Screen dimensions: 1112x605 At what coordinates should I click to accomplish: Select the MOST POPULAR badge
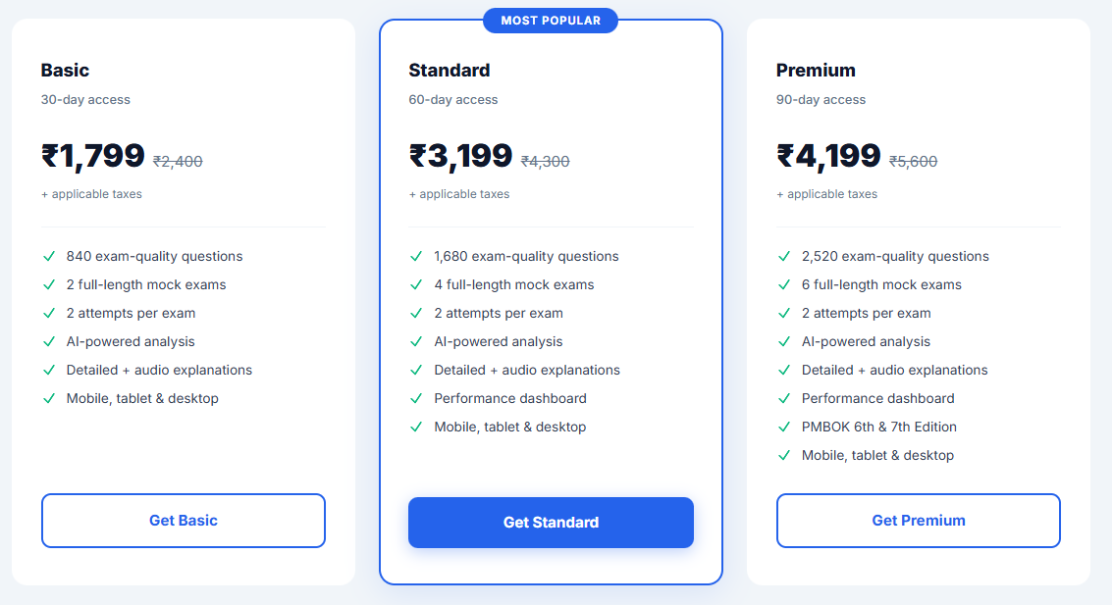[551, 21]
